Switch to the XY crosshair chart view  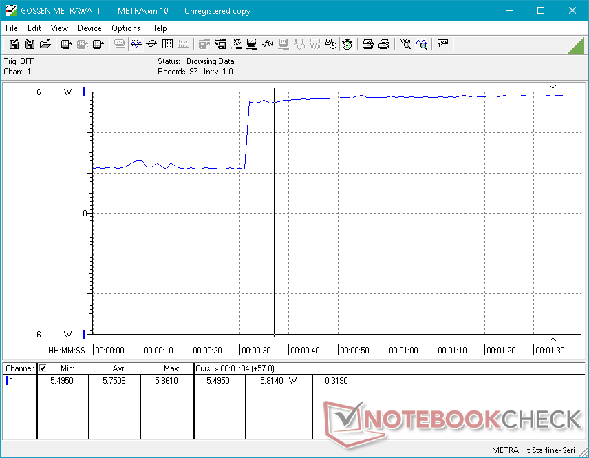[151, 44]
